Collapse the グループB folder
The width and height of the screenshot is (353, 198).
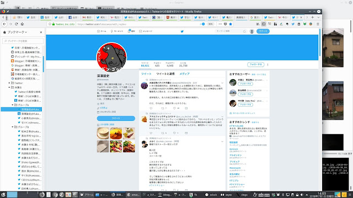pyautogui.click(x=13, y=127)
